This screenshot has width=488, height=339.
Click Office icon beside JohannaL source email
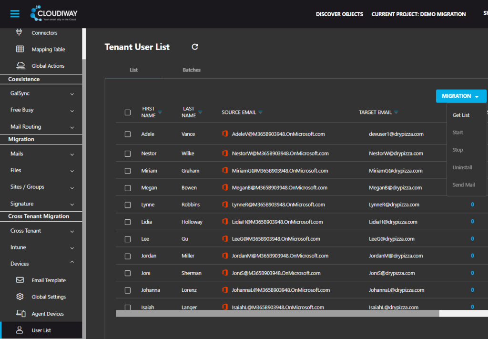click(x=225, y=289)
